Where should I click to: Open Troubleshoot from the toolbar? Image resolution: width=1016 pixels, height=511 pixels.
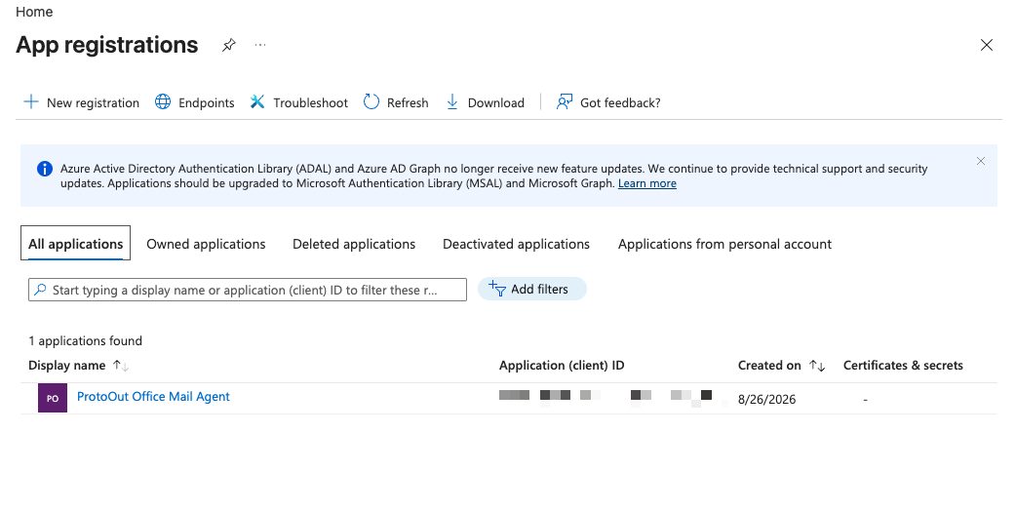298,102
